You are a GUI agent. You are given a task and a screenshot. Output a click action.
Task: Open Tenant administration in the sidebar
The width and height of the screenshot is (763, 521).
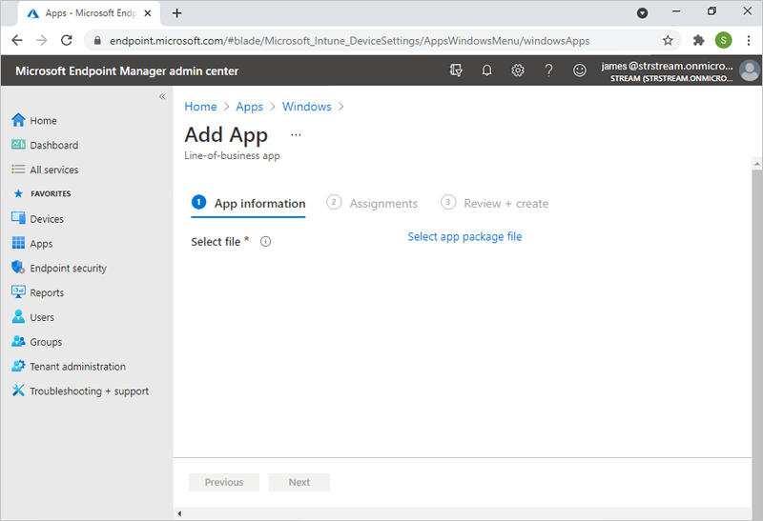point(77,367)
